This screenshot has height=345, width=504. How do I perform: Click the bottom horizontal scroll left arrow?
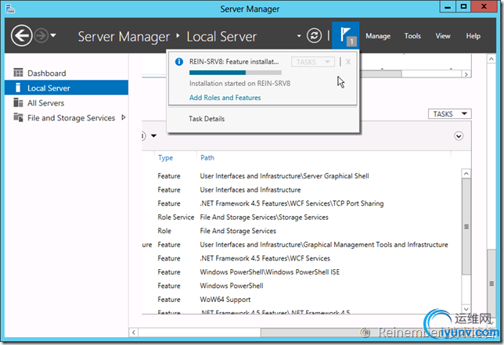[x=134, y=332]
